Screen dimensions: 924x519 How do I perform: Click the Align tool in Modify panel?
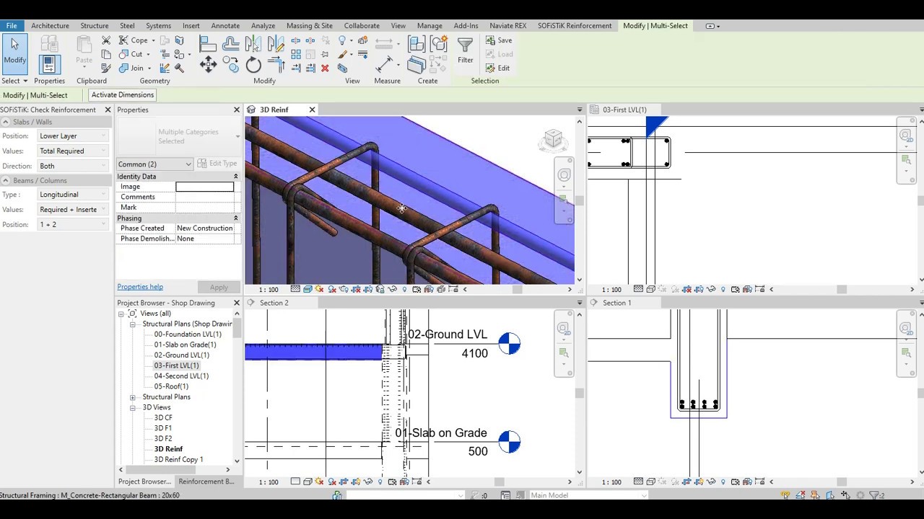click(x=208, y=43)
